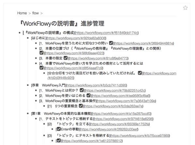This screenshot has width=195, height=145.
Task: Toggle checkmark after WorkFlowyとは何か？
Action: [82, 90]
